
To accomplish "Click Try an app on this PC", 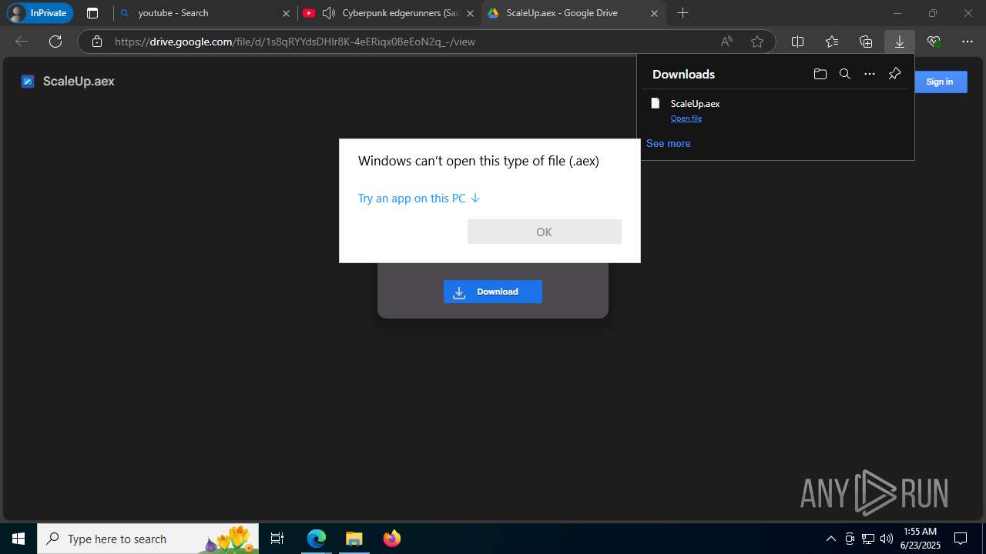I will point(419,198).
